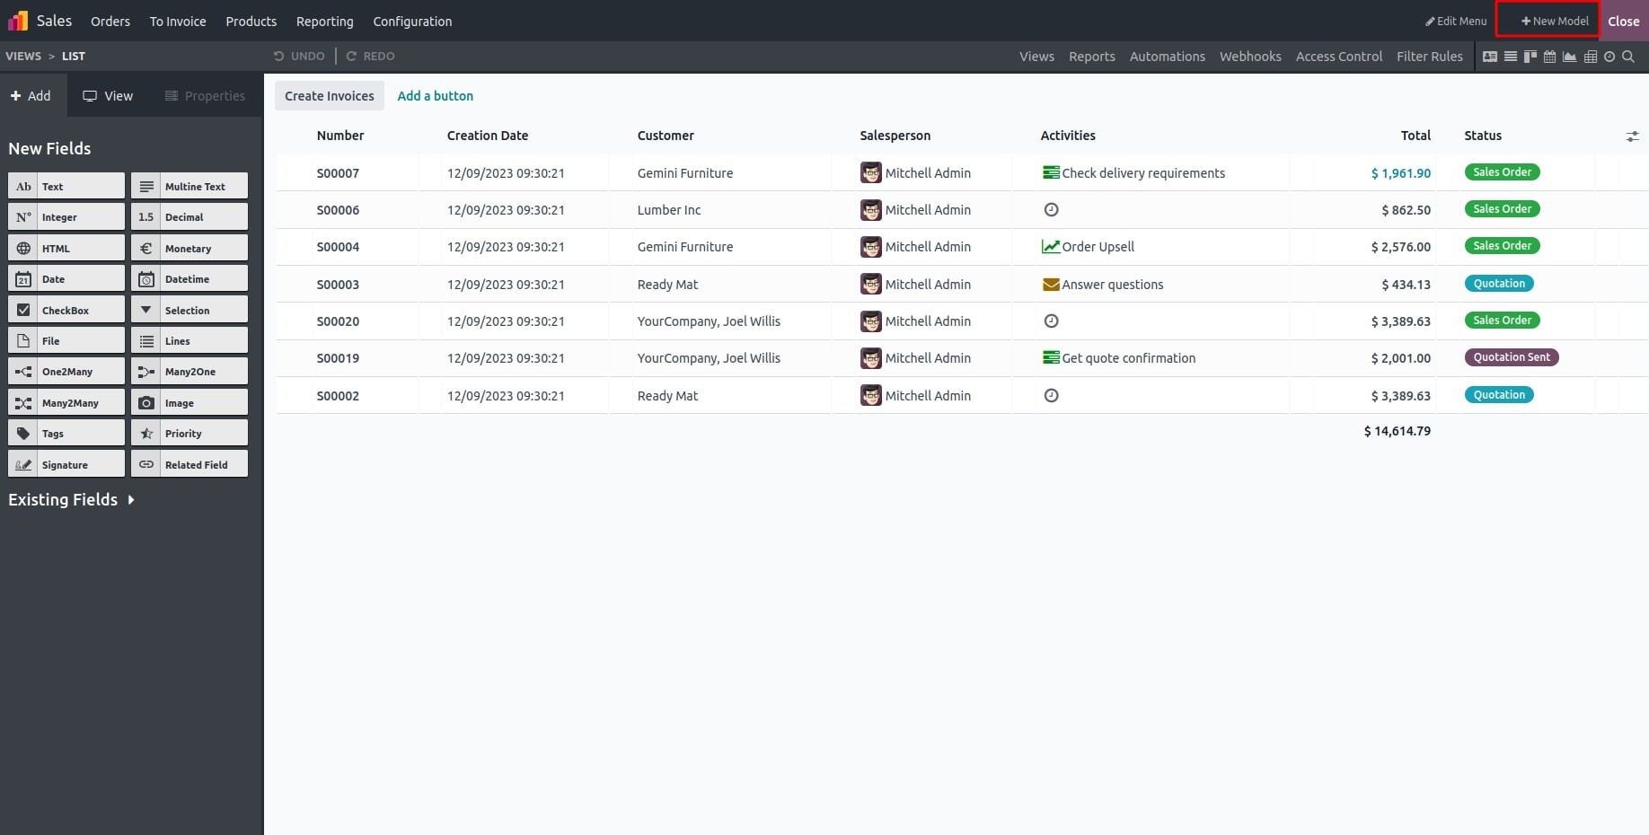Select the Multine Text field component
1649x835 pixels.
190,186
